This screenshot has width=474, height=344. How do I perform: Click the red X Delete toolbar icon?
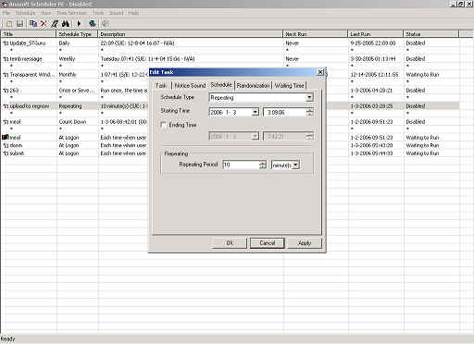pyautogui.click(x=44, y=23)
